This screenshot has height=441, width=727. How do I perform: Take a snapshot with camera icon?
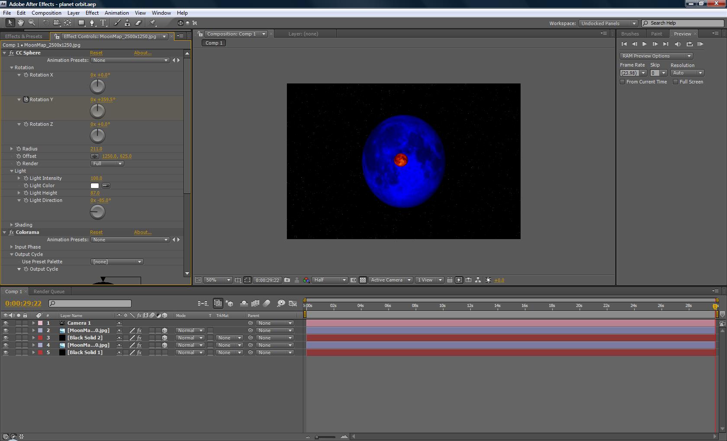287,280
